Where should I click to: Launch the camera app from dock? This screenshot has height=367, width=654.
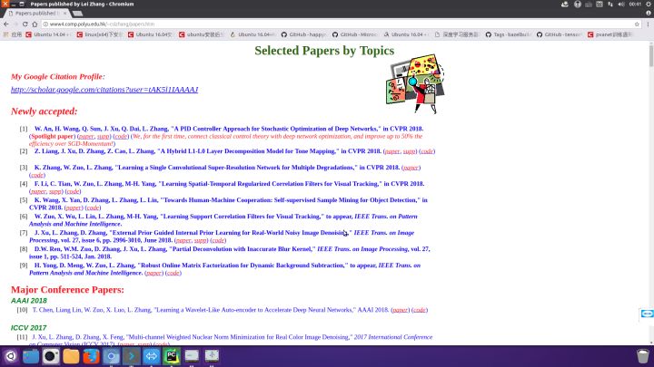point(51,356)
